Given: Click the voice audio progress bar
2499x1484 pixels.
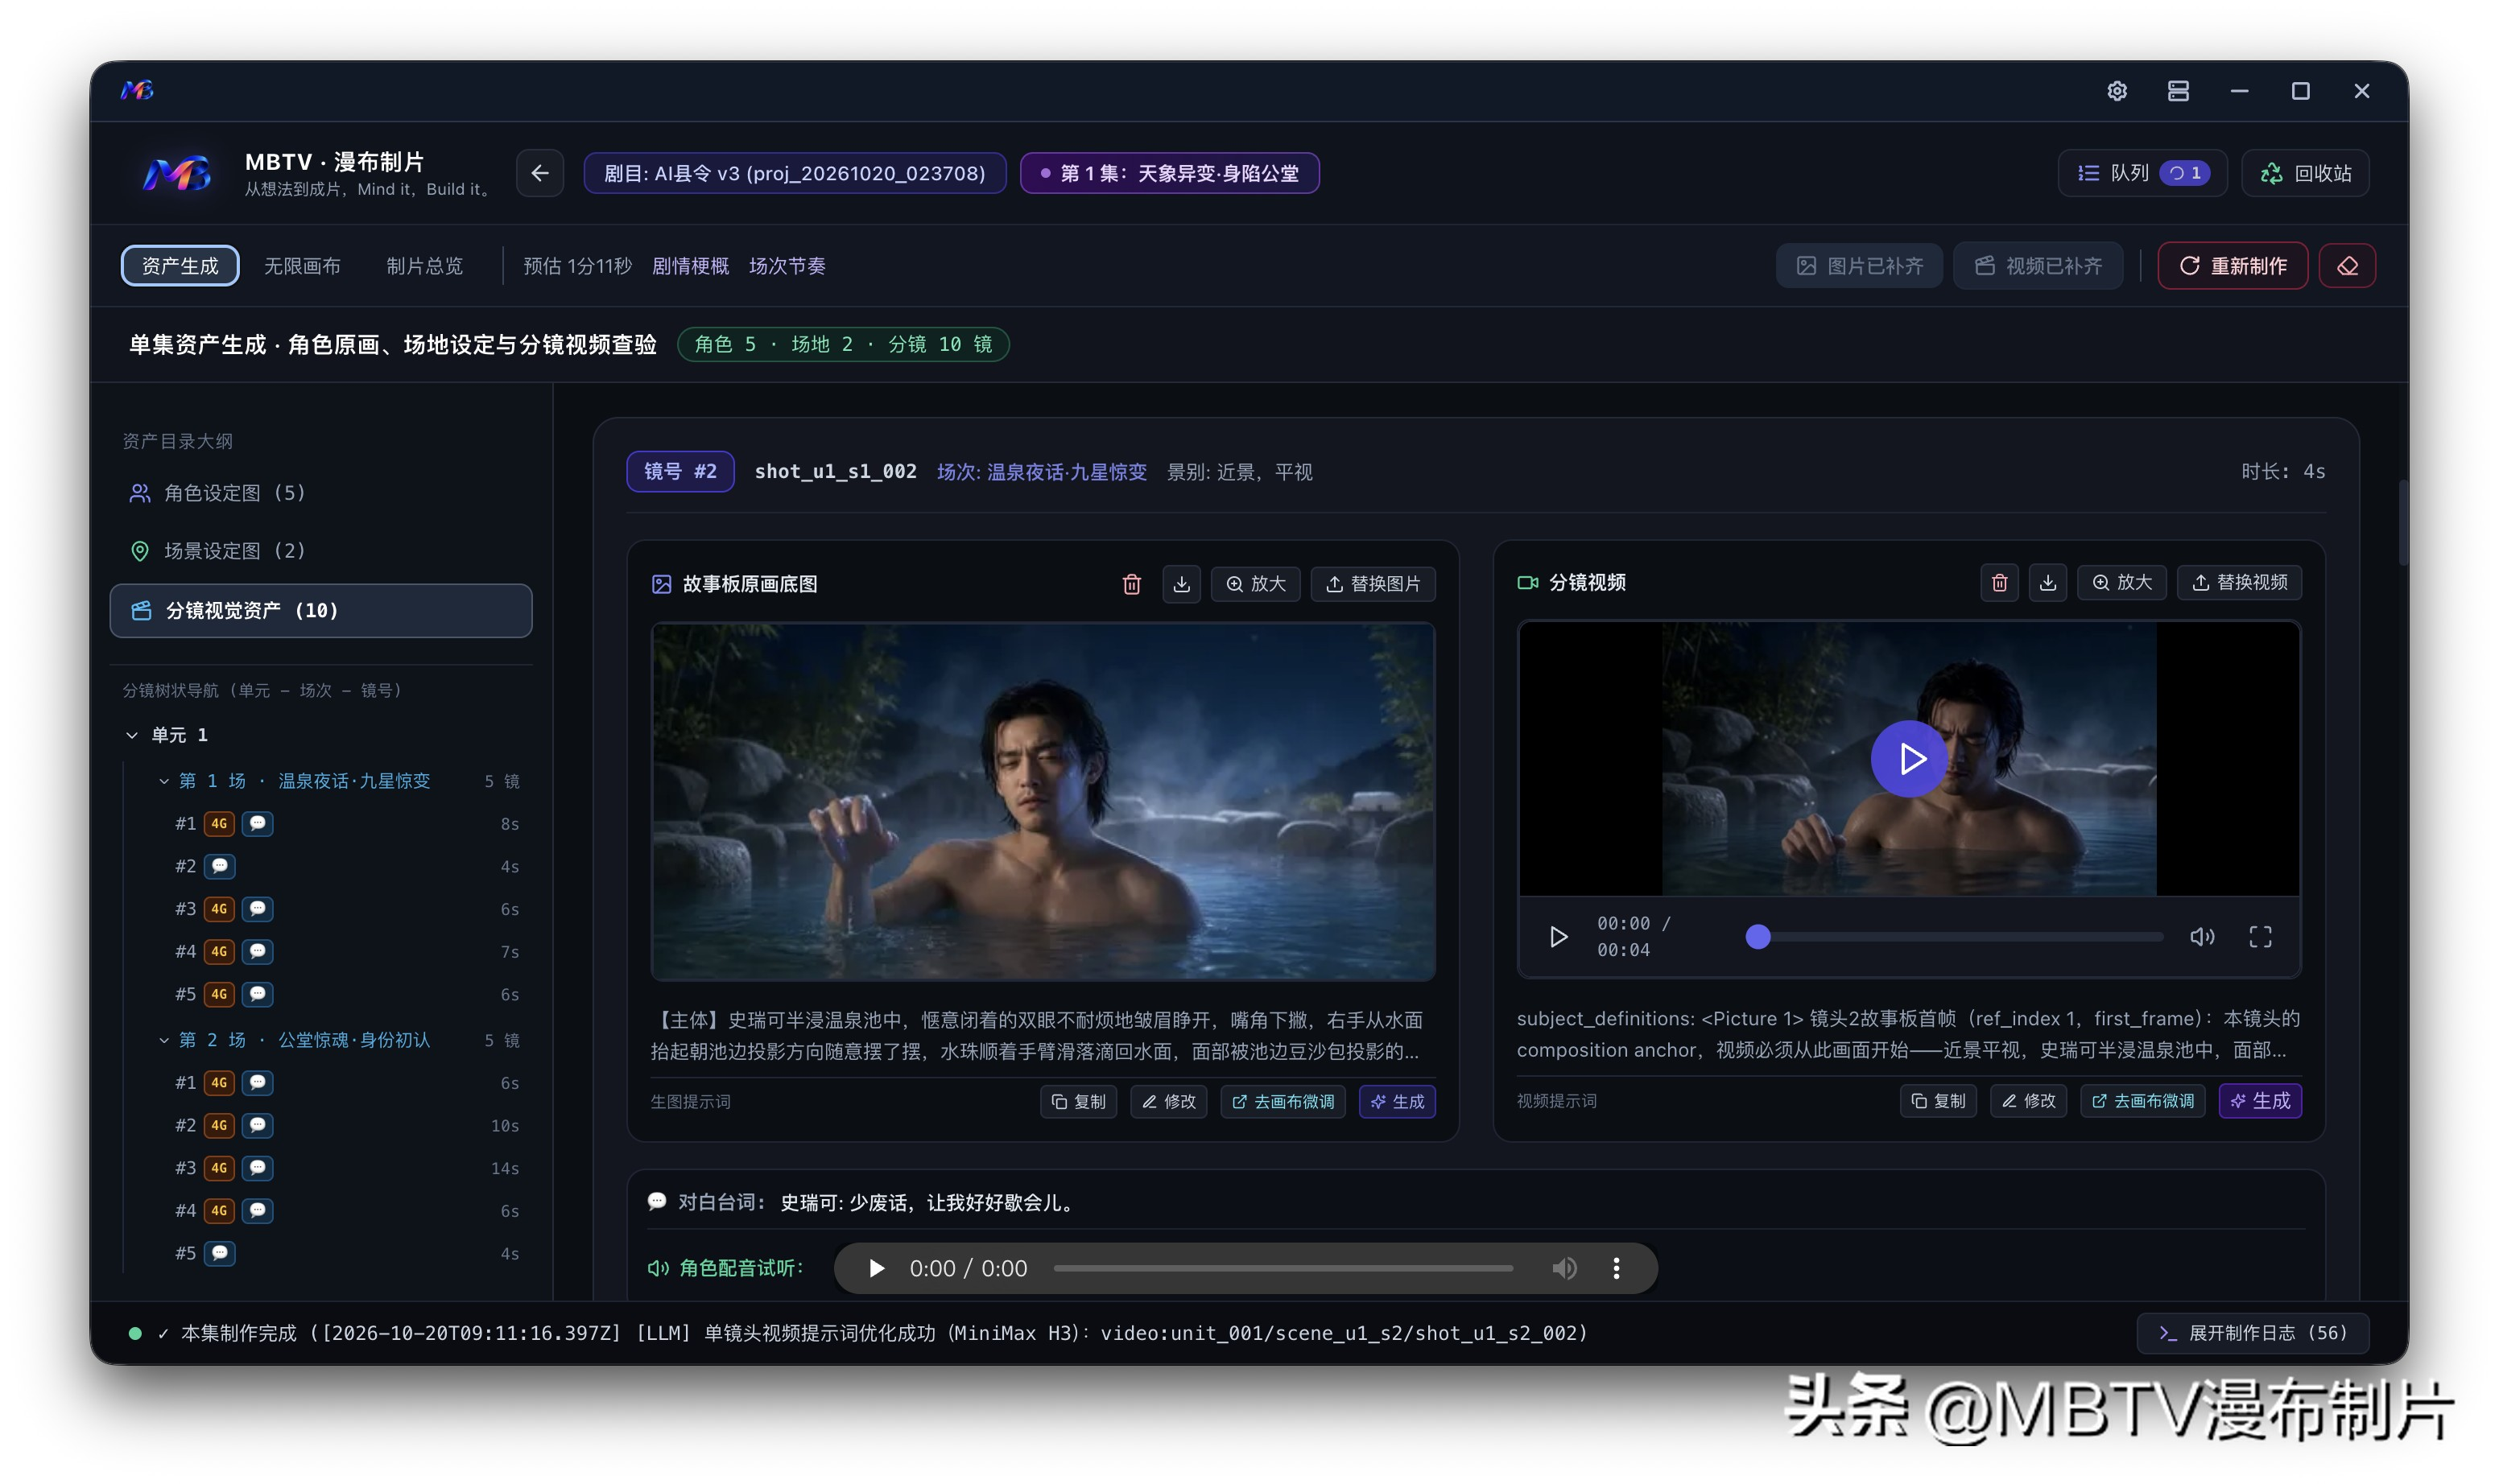Looking at the screenshot, I should (1283, 1269).
